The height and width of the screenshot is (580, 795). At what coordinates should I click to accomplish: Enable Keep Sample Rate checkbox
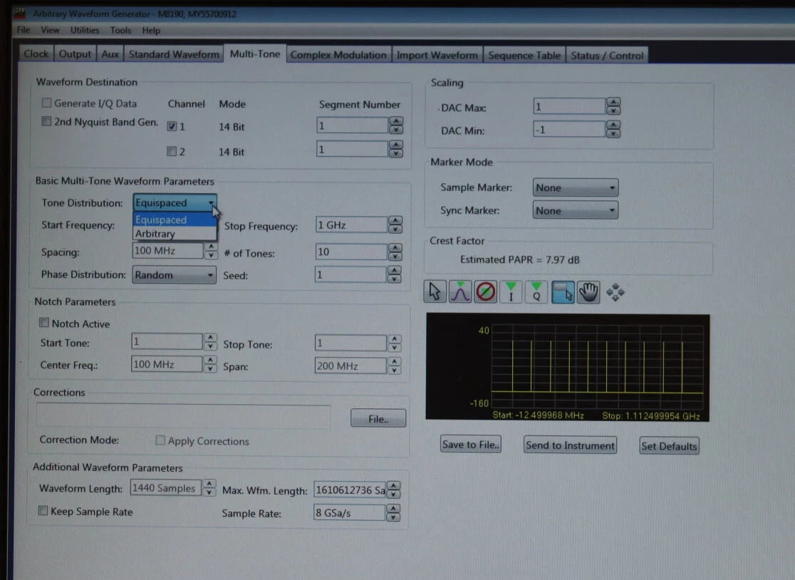[x=43, y=511]
